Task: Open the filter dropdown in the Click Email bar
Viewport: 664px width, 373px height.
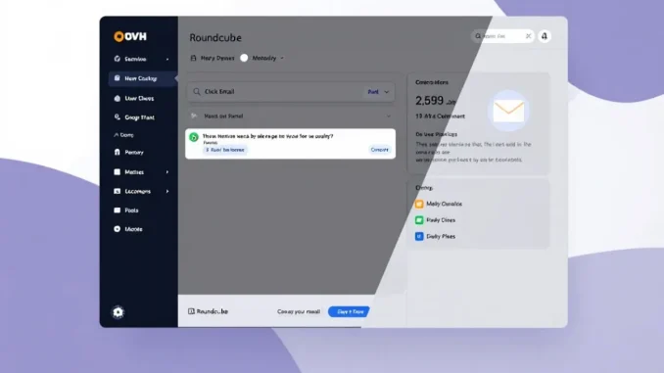Action: pos(378,92)
